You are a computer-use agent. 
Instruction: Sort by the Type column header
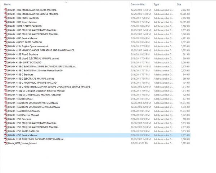[156, 4]
